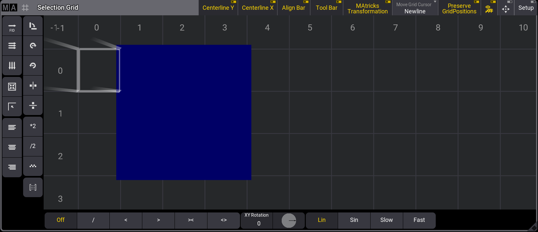
Task: Toggle MAtricks Transformation in the title bar
Action: [367, 8]
